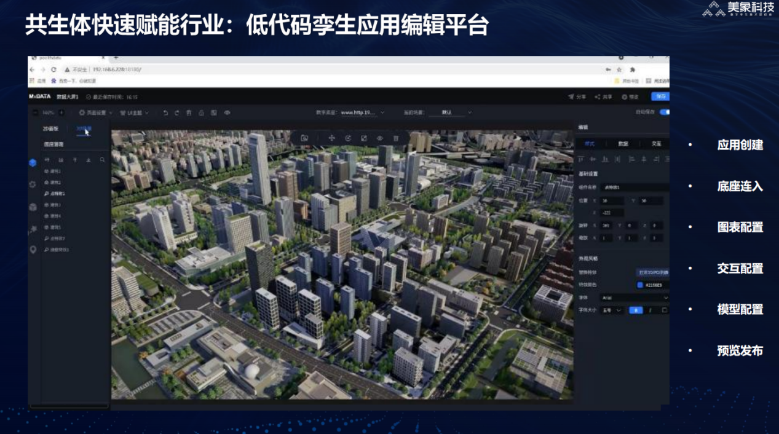
Task: Click the redo arrow in the editor toolbar
Action: pos(177,113)
